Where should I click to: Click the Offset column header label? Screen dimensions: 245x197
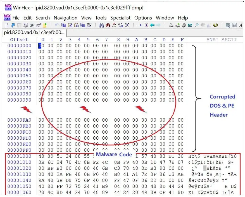pyautogui.click(x=19, y=40)
